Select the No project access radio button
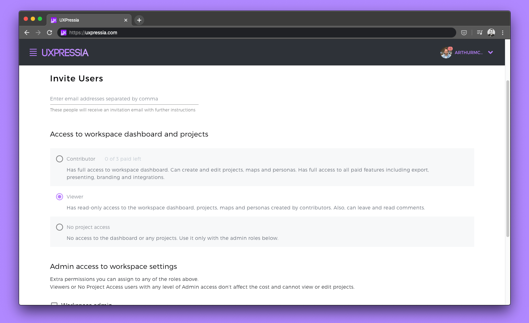 pos(60,227)
